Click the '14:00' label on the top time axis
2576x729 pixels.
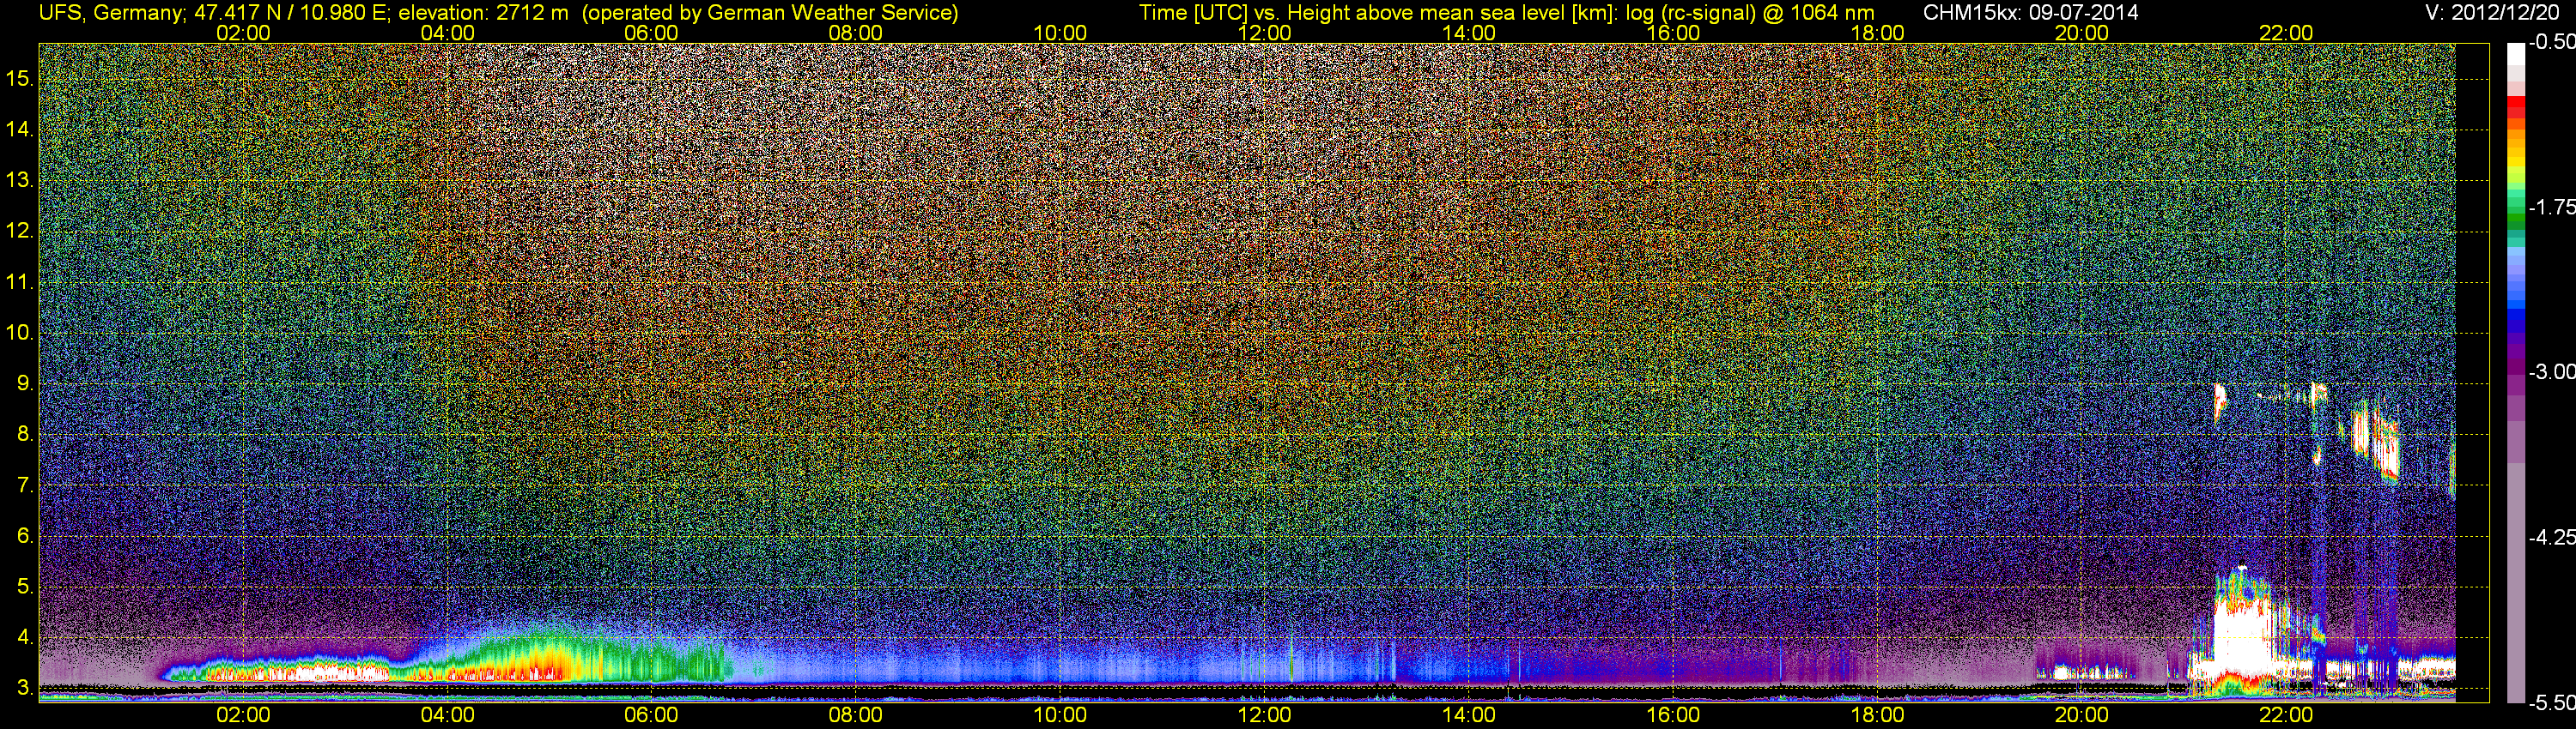coord(1469,33)
